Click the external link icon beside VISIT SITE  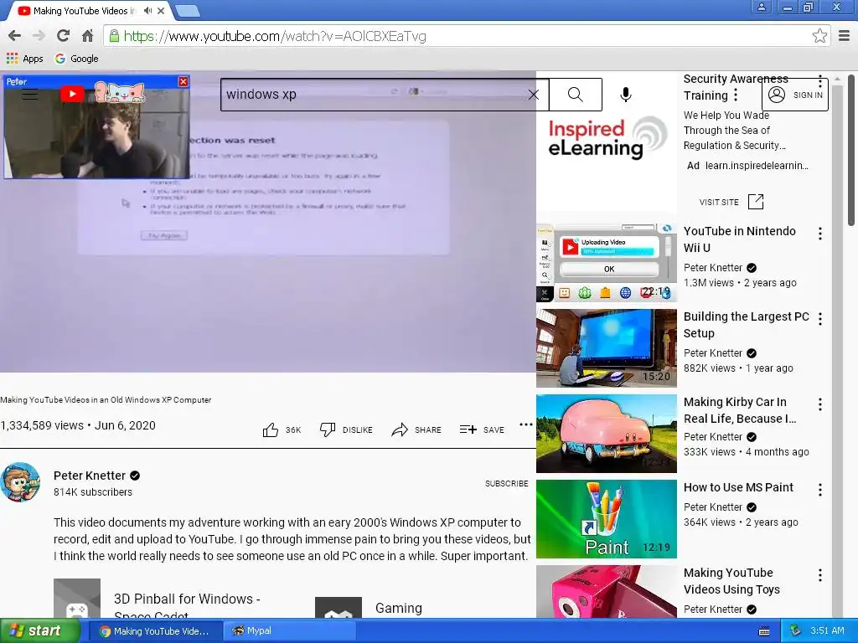[756, 202]
